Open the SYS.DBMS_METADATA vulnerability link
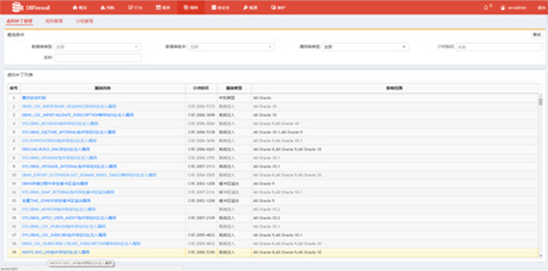This screenshot has width=548, height=271. tap(60, 123)
